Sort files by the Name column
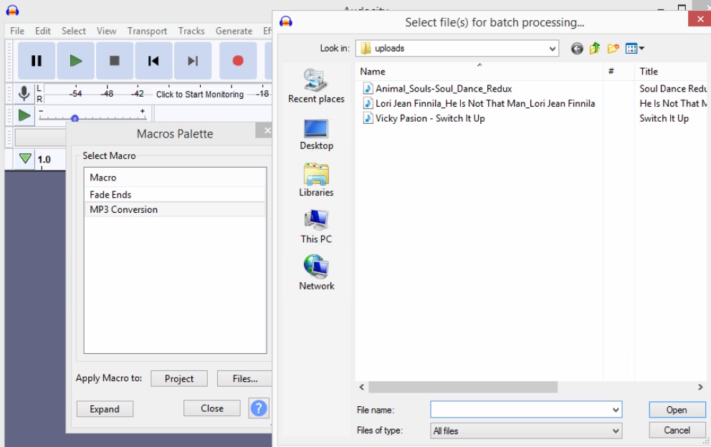Screen dimensions: 711x447 click(x=479, y=71)
